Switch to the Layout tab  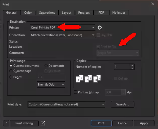tap(66, 13)
